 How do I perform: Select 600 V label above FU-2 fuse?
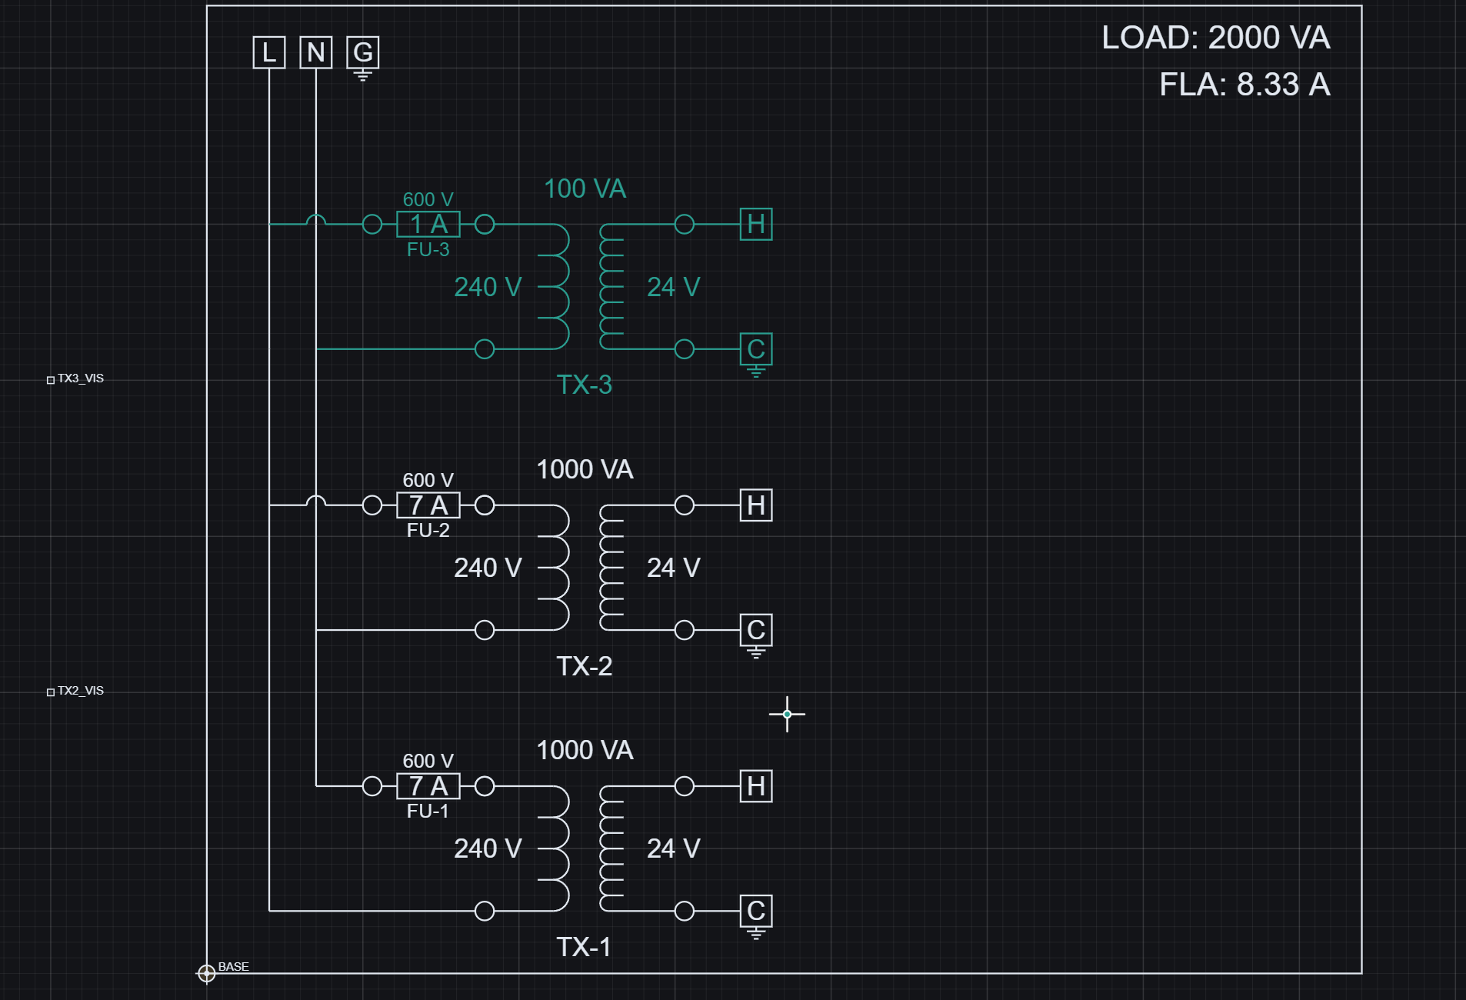(x=428, y=481)
